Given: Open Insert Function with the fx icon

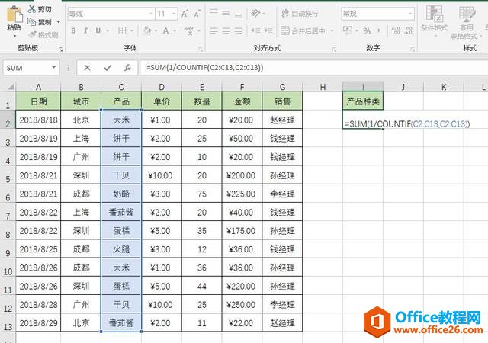Looking at the screenshot, I should (127, 67).
